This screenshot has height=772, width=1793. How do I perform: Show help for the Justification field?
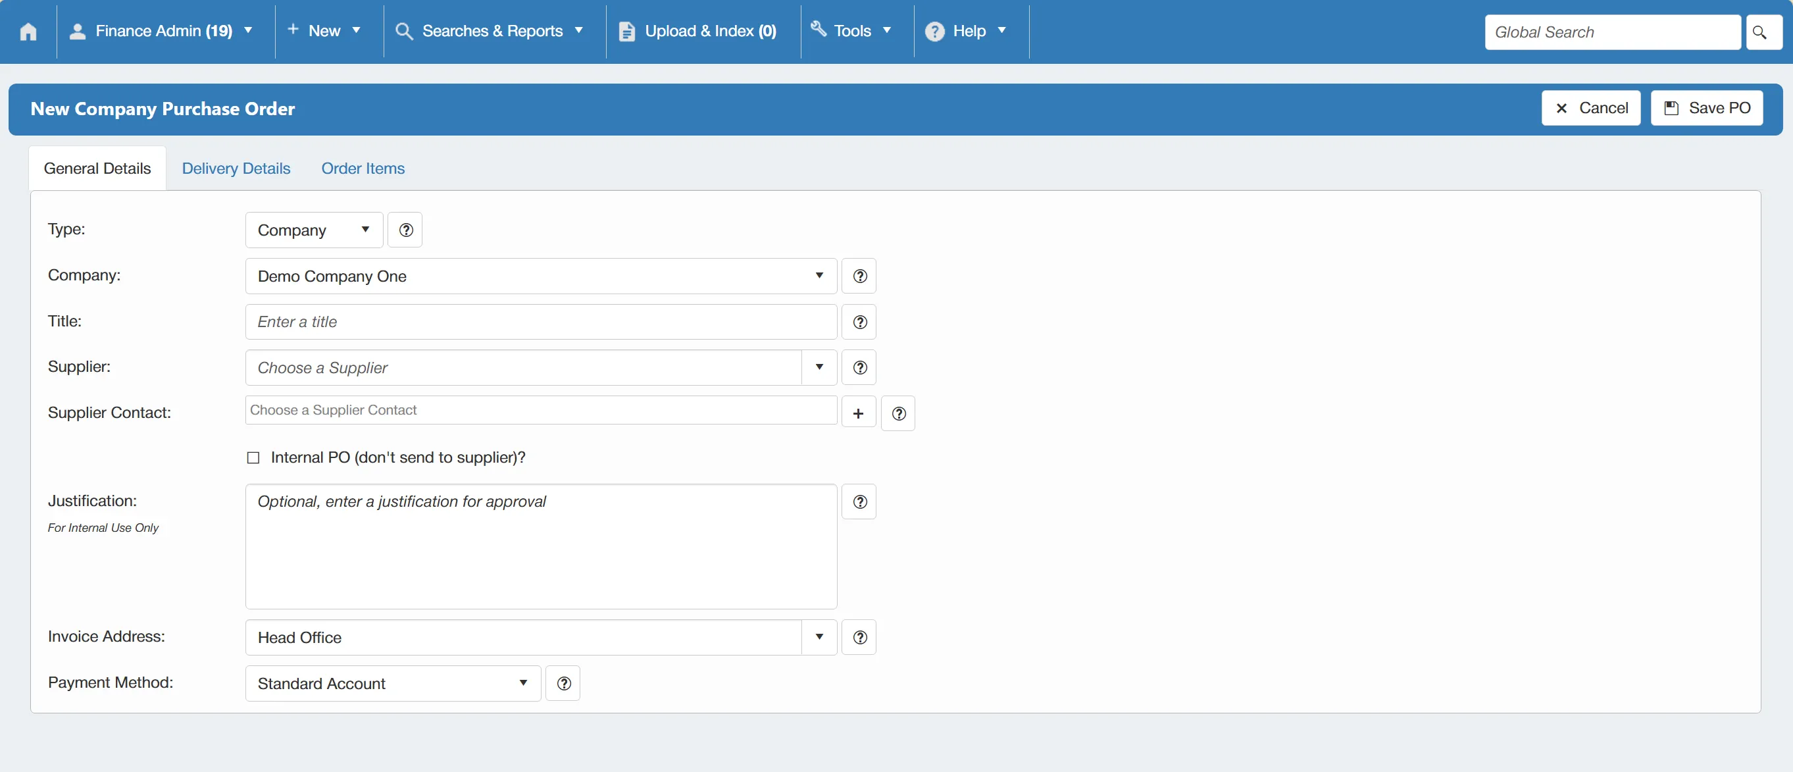[x=859, y=502]
